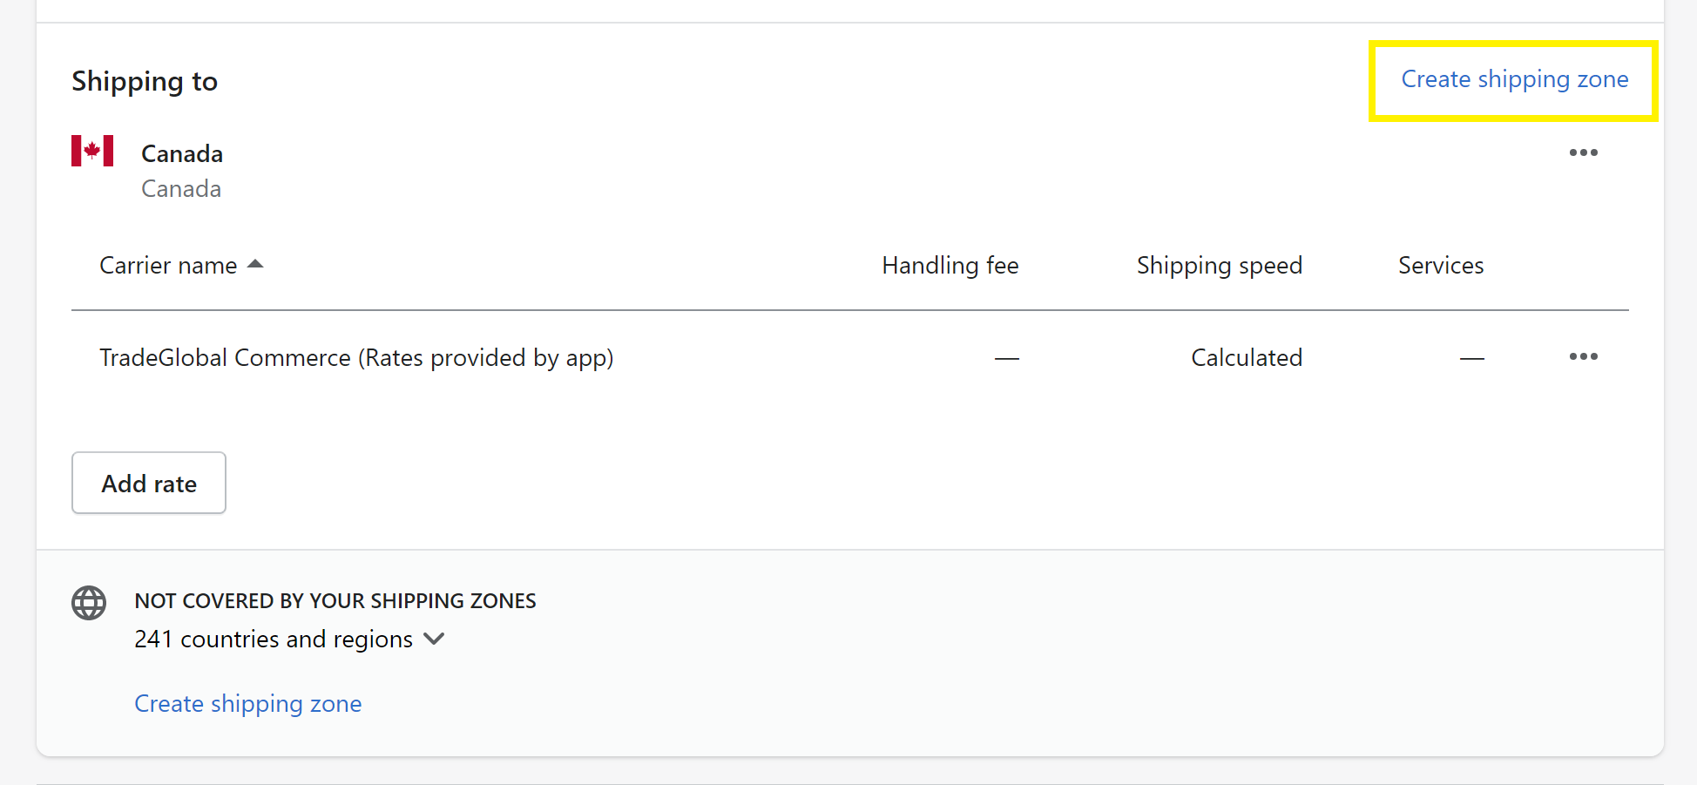The image size is (1697, 785).
Task: Expand the 241 countries and regions list
Action: pyautogui.click(x=289, y=640)
